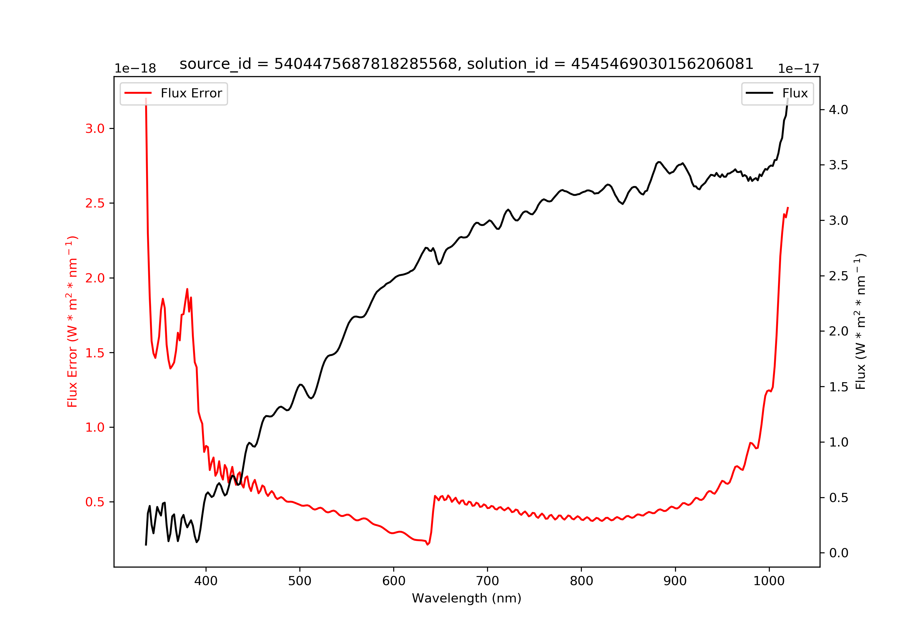This screenshot has height=637, width=911.
Task: Click the 500 tick on the wavelength axis
Action: point(299,581)
